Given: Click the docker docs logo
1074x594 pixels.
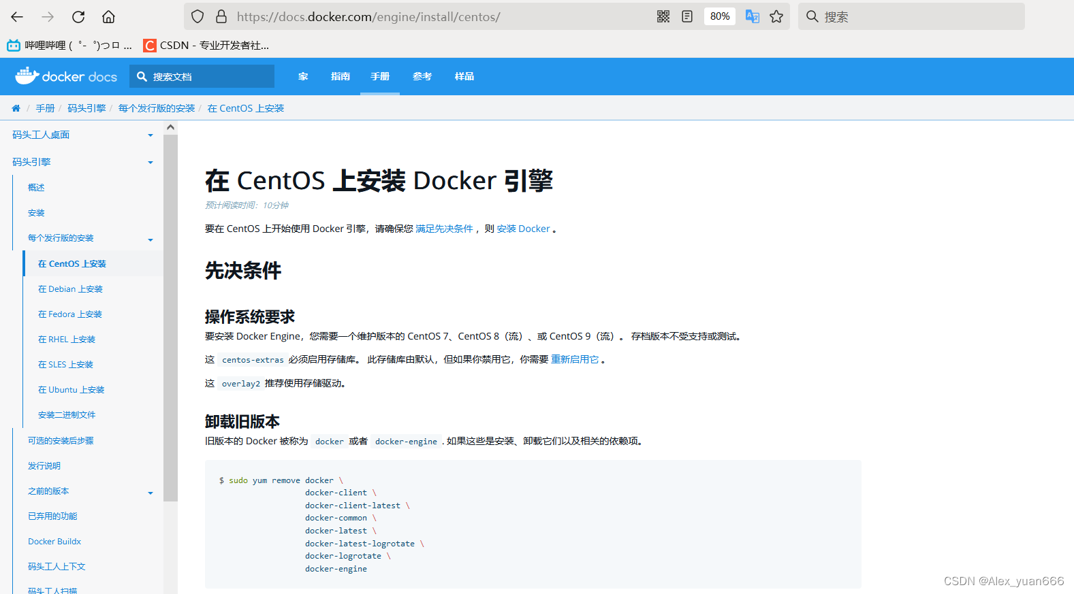Looking at the screenshot, I should point(66,76).
